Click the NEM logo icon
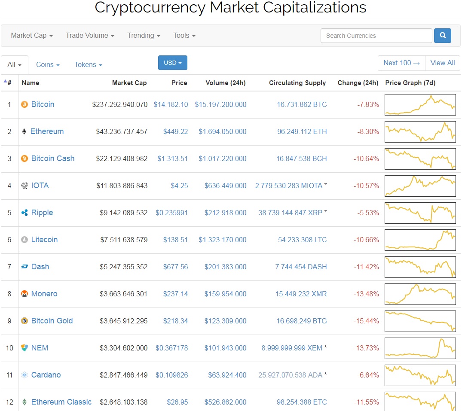The height and width of the screenshot is (411, 468). [24, 348]
